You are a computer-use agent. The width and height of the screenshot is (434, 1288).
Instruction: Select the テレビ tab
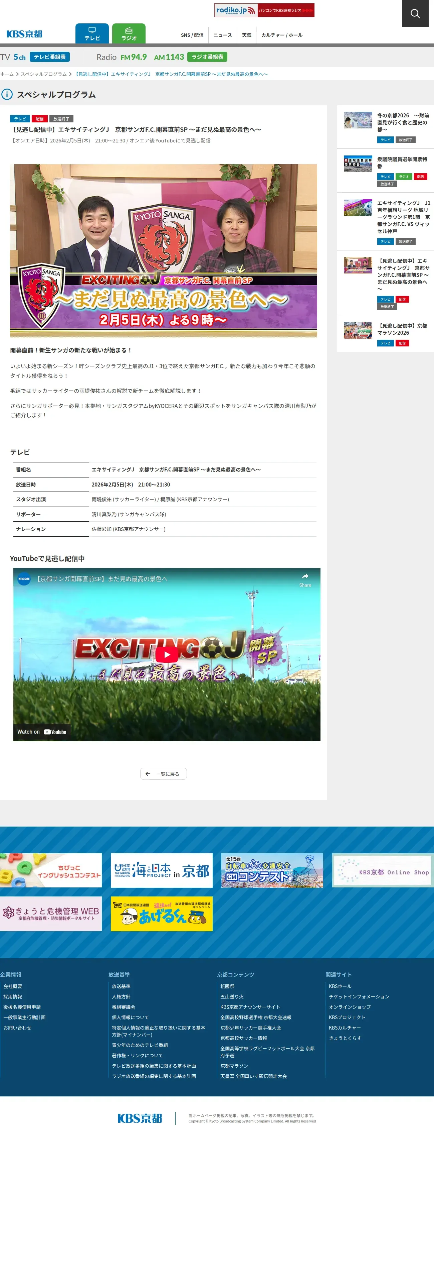click(x=92, y=33)
